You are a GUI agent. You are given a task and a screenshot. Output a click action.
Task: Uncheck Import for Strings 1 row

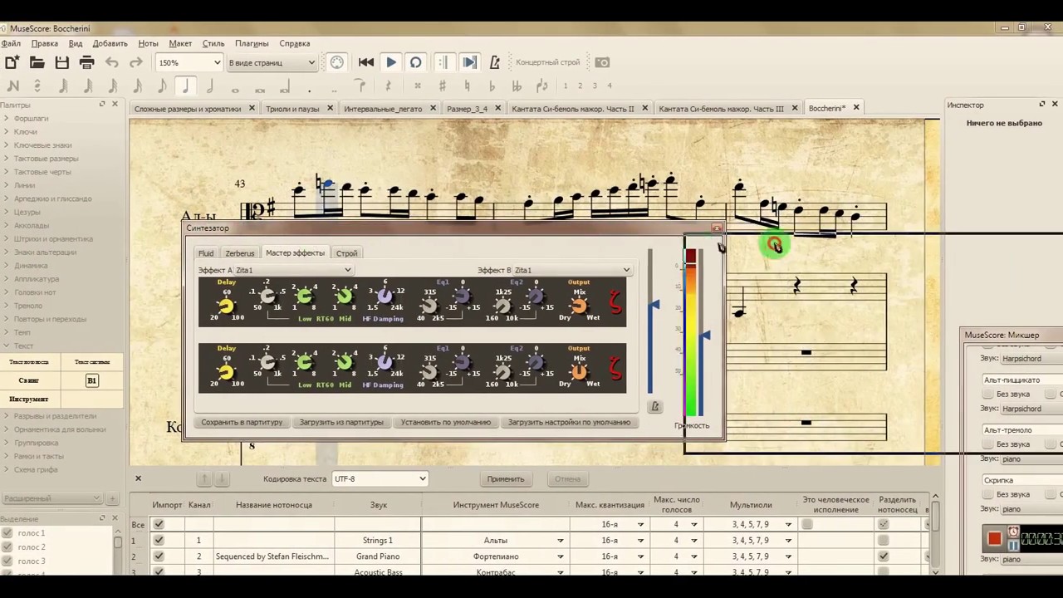pos(159,540)
